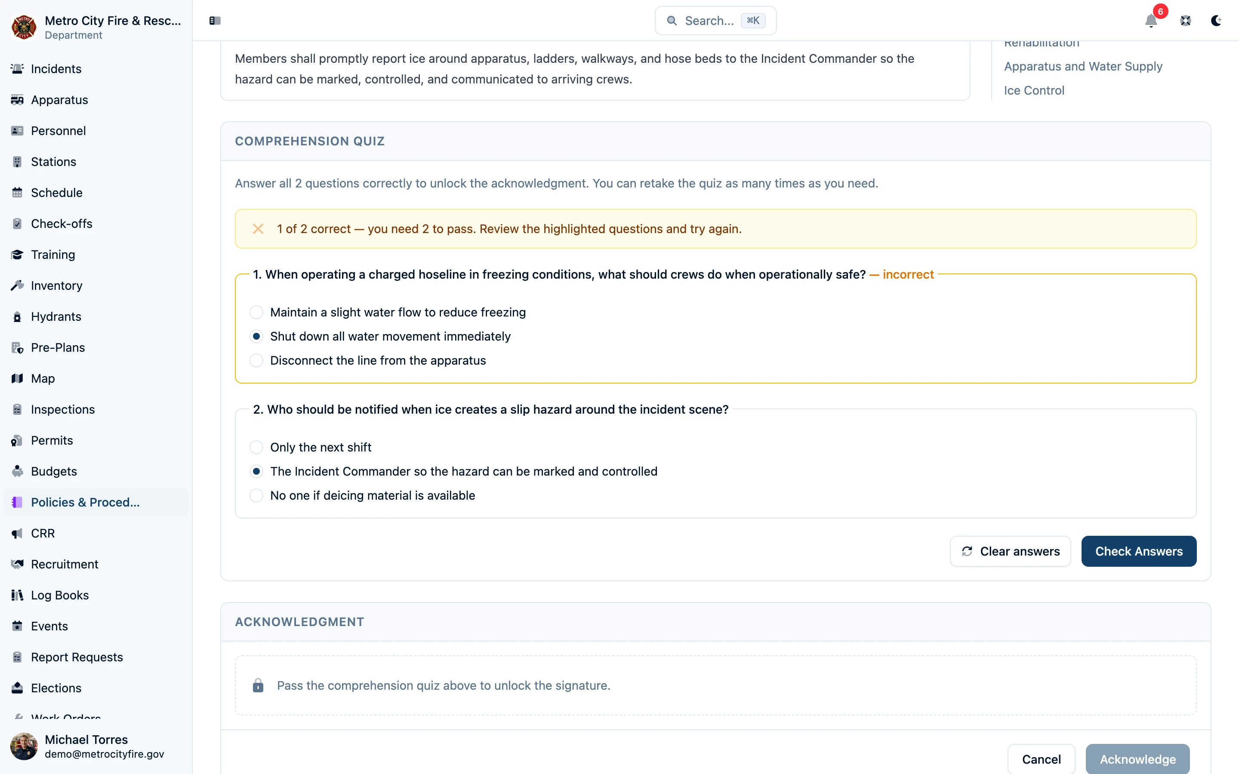Click 'Pass the comprehension quiz above' message
Screen dimensions: 1239x774
444,685
